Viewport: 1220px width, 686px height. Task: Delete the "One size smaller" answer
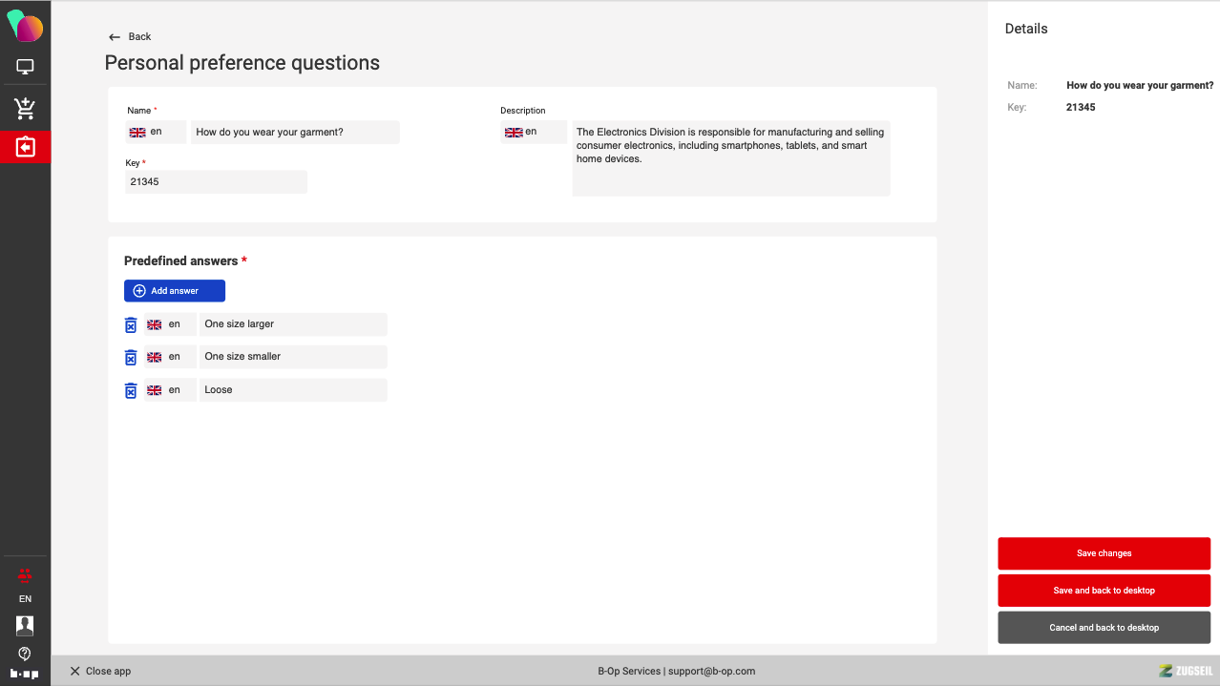(131, 357)
